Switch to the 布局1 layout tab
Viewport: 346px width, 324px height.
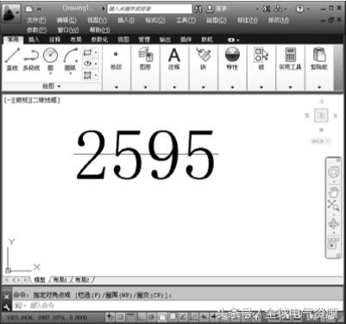[x=60, y=279]
